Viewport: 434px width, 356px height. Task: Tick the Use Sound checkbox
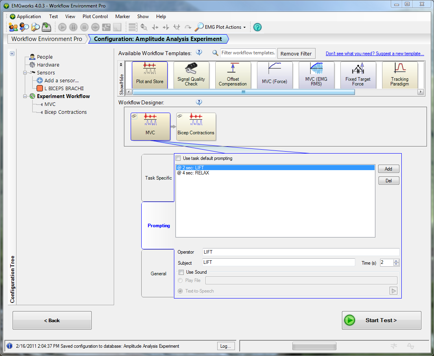click(x=181, y=272)
